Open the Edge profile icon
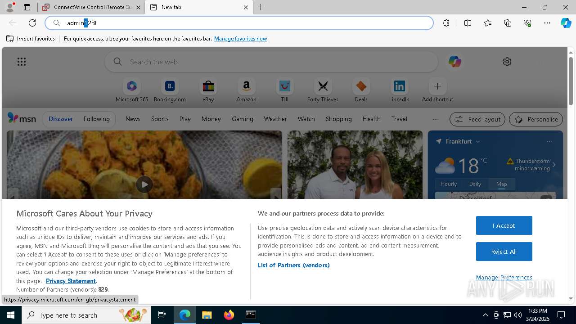The width and height of the screenshot is (576, 324). click(x=10, y=7)
